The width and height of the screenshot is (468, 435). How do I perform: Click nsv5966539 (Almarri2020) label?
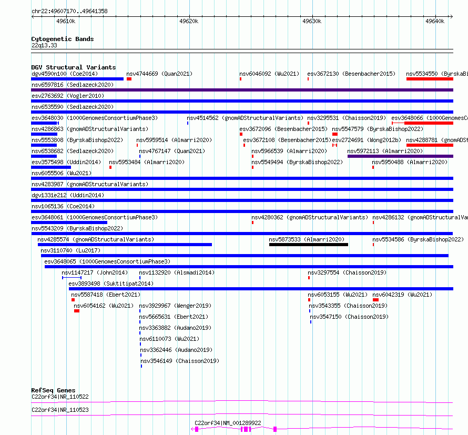[289, 151]
